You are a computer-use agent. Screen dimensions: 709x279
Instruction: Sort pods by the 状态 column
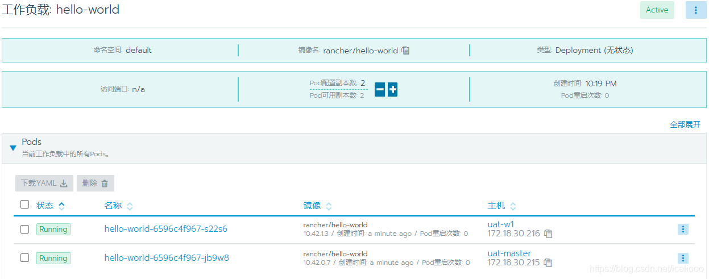pos(51,206)
